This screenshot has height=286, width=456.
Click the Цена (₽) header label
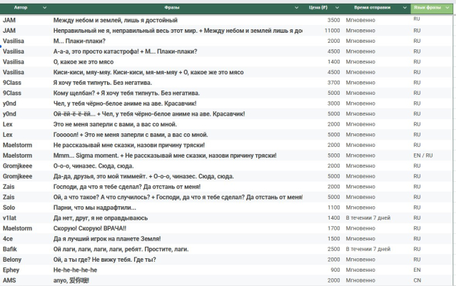point(318,8)
